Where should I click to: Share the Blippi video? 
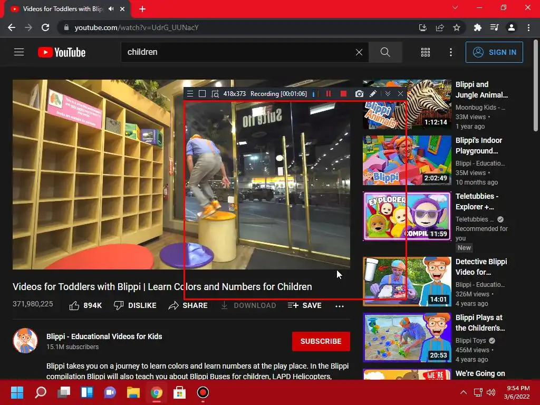click(188, 305)
